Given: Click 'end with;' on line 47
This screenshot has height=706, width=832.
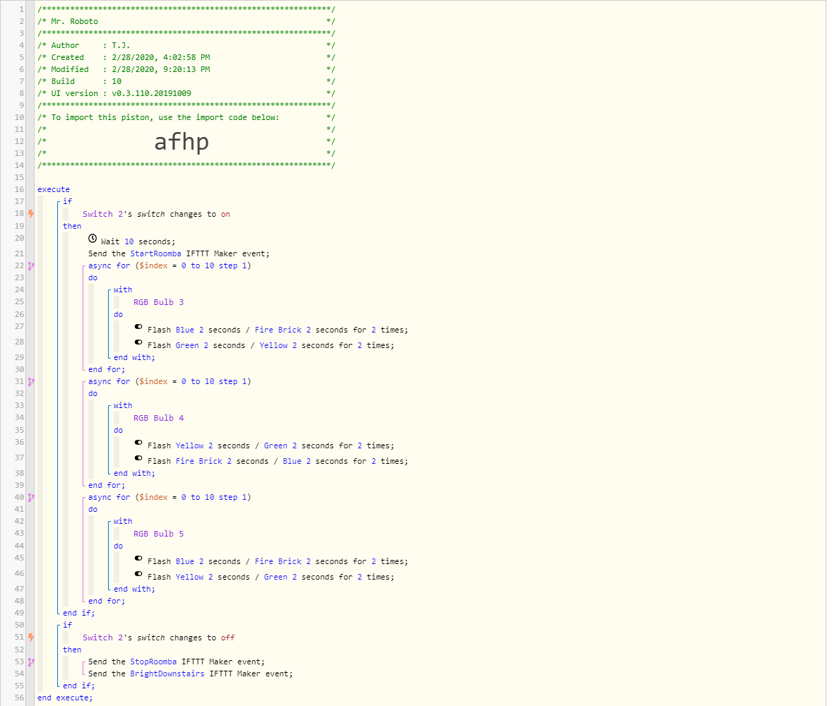Looking at the screenshot, I should [x=134, y=589].
